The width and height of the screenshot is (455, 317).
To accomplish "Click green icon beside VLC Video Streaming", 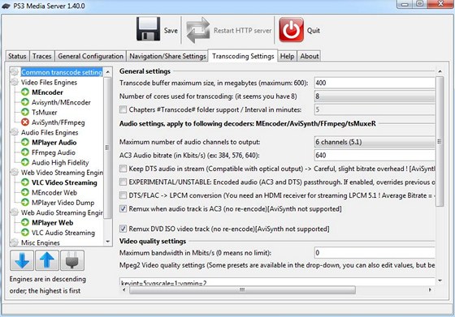I will tap(25, 182).
